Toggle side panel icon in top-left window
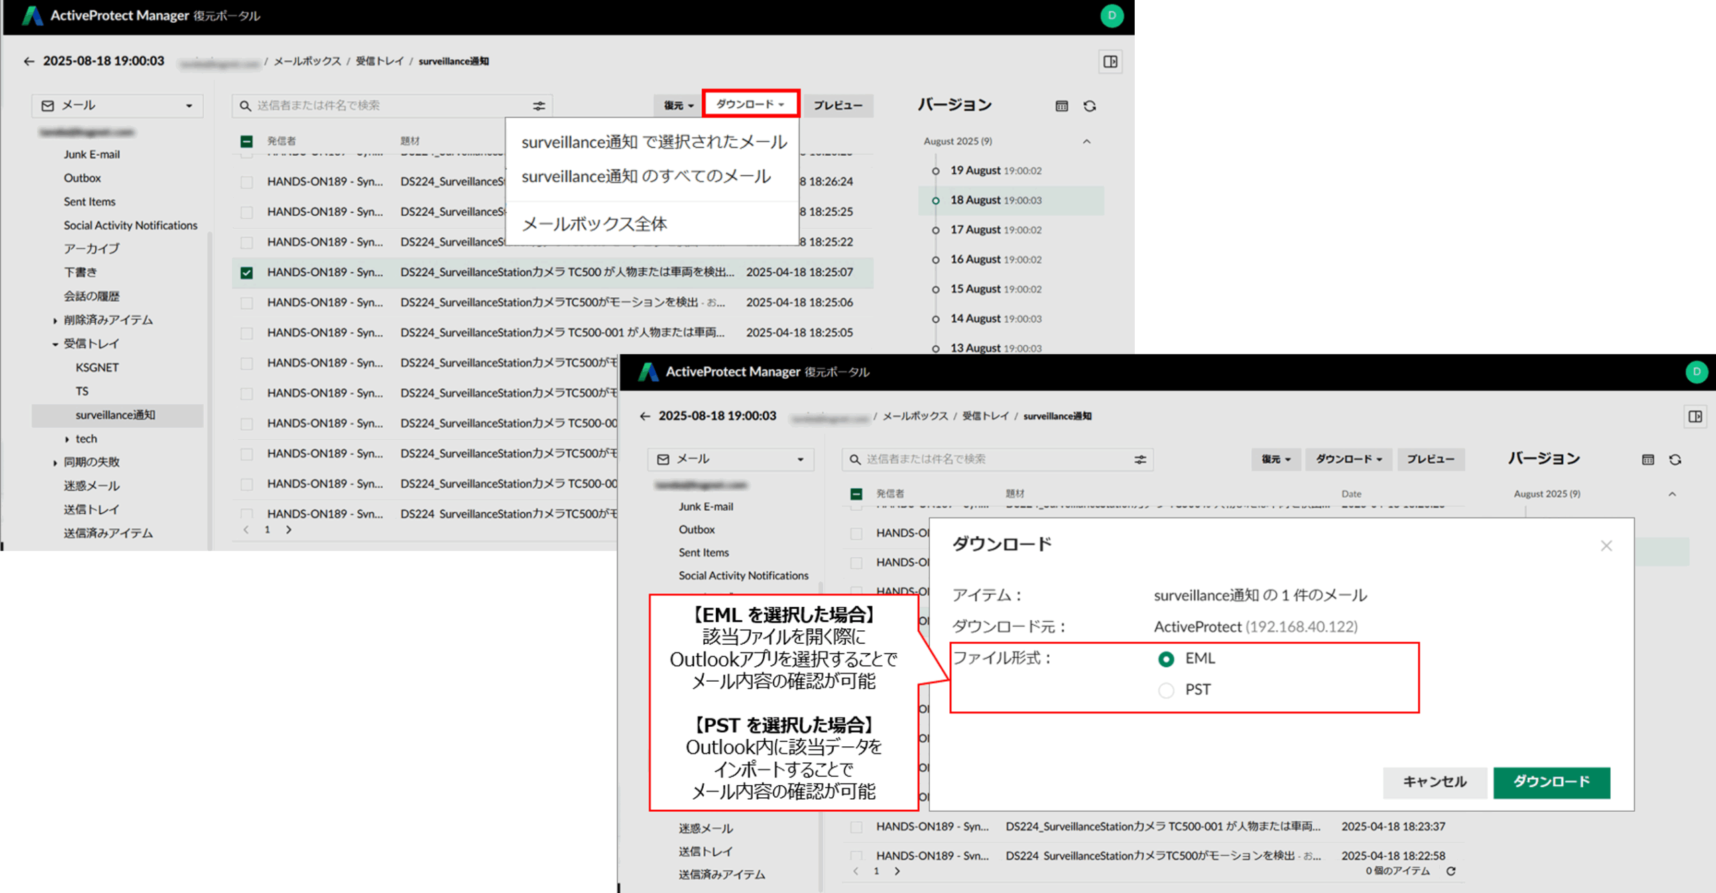The image size is (1716, 893). pyautogui.click(x=1111, y=62)
